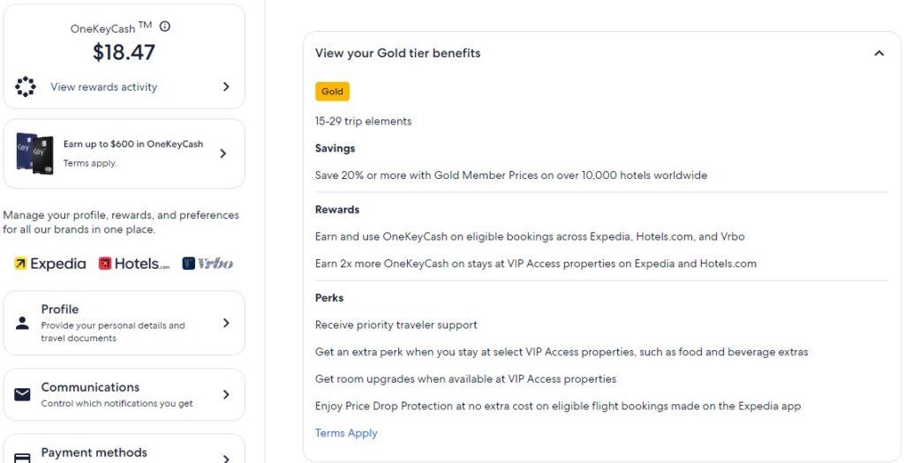The image size is (904, 463).
Task: Click the View your Gold tier benefits heading
Action: click(x=398, y=53)
